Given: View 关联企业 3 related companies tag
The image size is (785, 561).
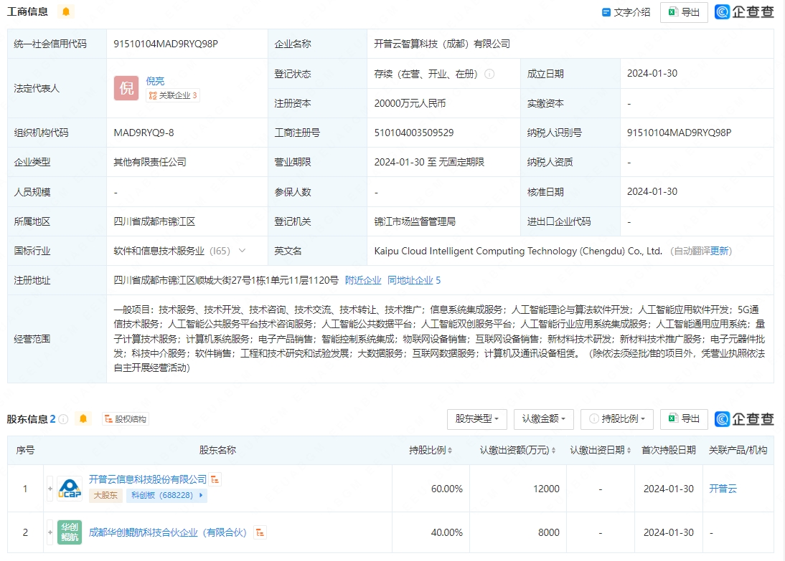Looking at the screenshot, I should coord(173,95).
